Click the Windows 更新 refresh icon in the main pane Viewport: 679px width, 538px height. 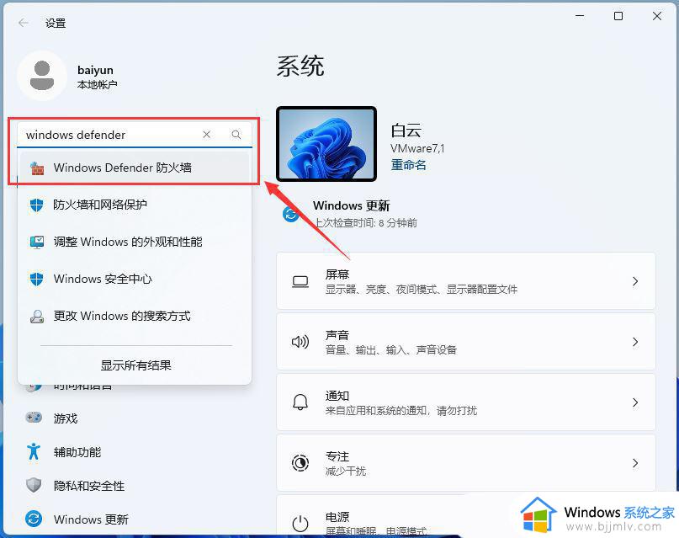290,214
